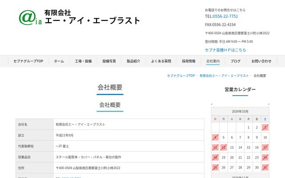Open お問い合わせ menu item
Image resolution: width=285 pixels, height=178 pixels.
click(261, 61)
